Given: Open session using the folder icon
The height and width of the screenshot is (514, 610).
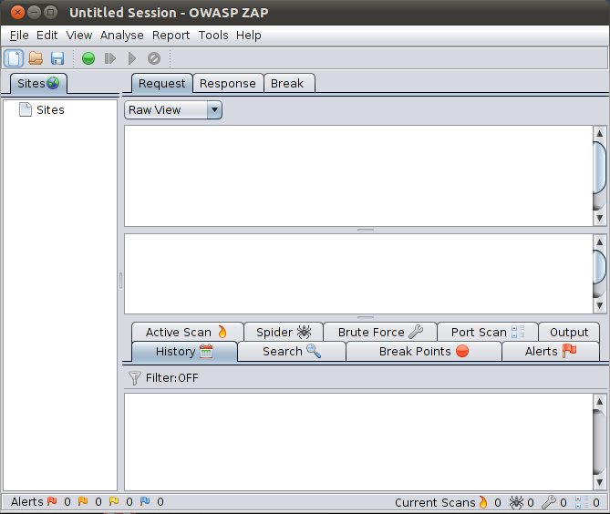Looking at the screenshot, I should tap(36, 58).
